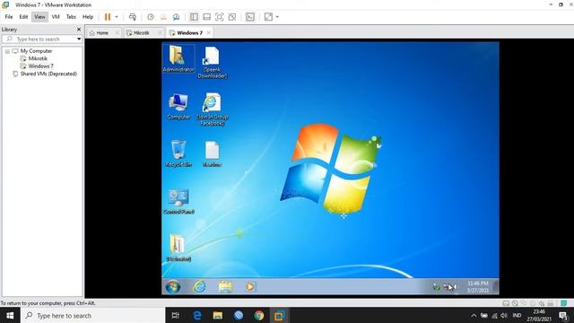
Task: Open Task View on host taskbar
Action: pyautogui.click(x=176, y=315)
